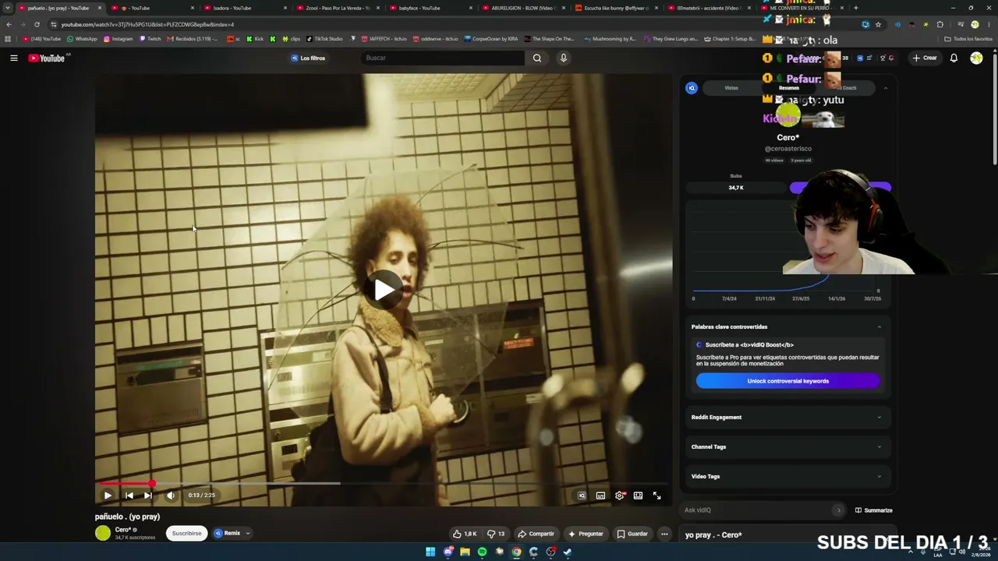Reload the page with refresh icon

tap(37, 24)
